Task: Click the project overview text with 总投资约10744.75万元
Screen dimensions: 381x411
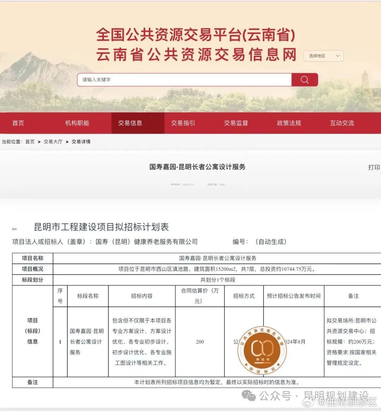Action: click(217, 269)
